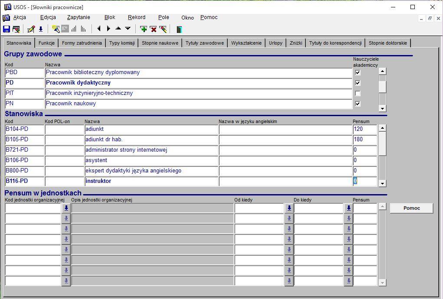443x299 pixels.
Task: Toggle academic teacher checkbox for Pracownik biblioteczny dyplomowany
Action: pyautogui.click(x=358, y=72)
